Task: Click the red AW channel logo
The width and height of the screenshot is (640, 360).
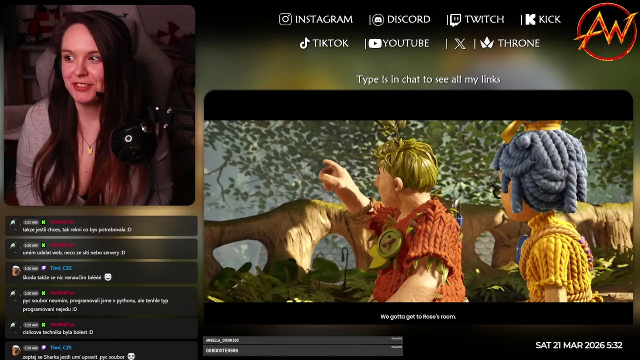Action: pos(606,32)
